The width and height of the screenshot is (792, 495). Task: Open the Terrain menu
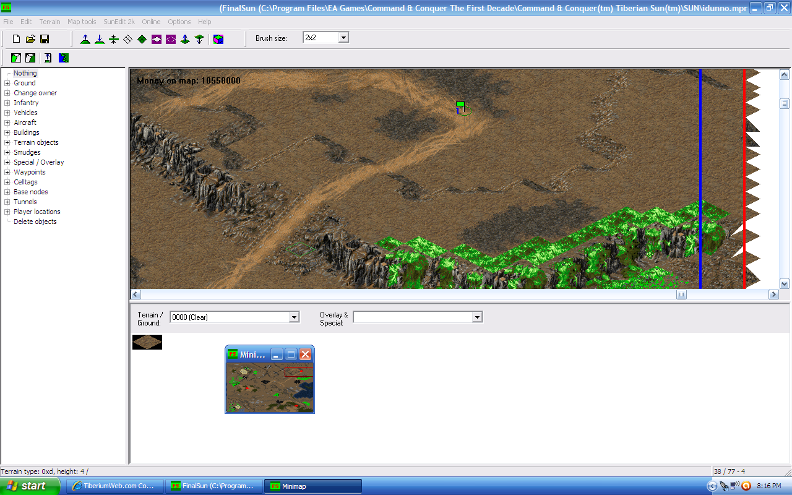pos(50,22)
